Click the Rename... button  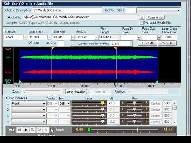coord(155,17)
